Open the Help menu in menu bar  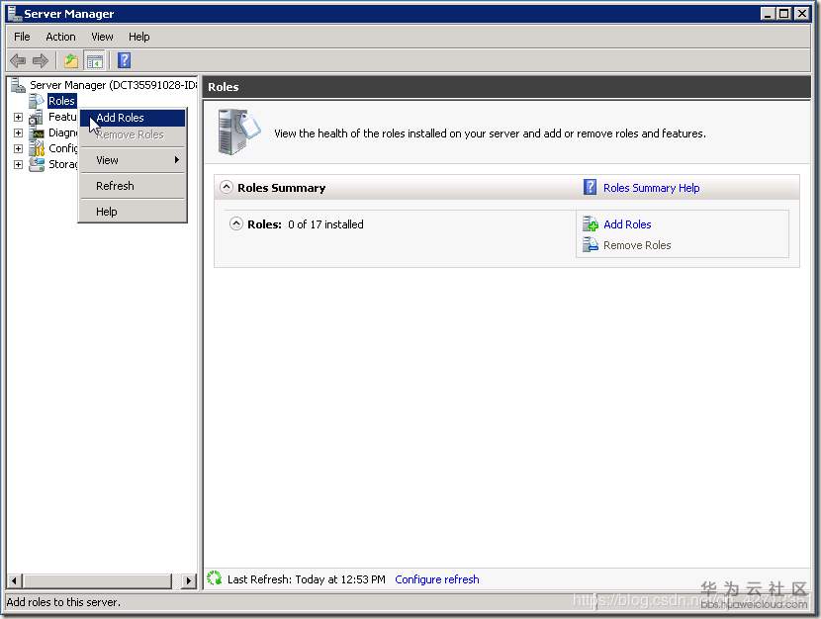[138, 37]
